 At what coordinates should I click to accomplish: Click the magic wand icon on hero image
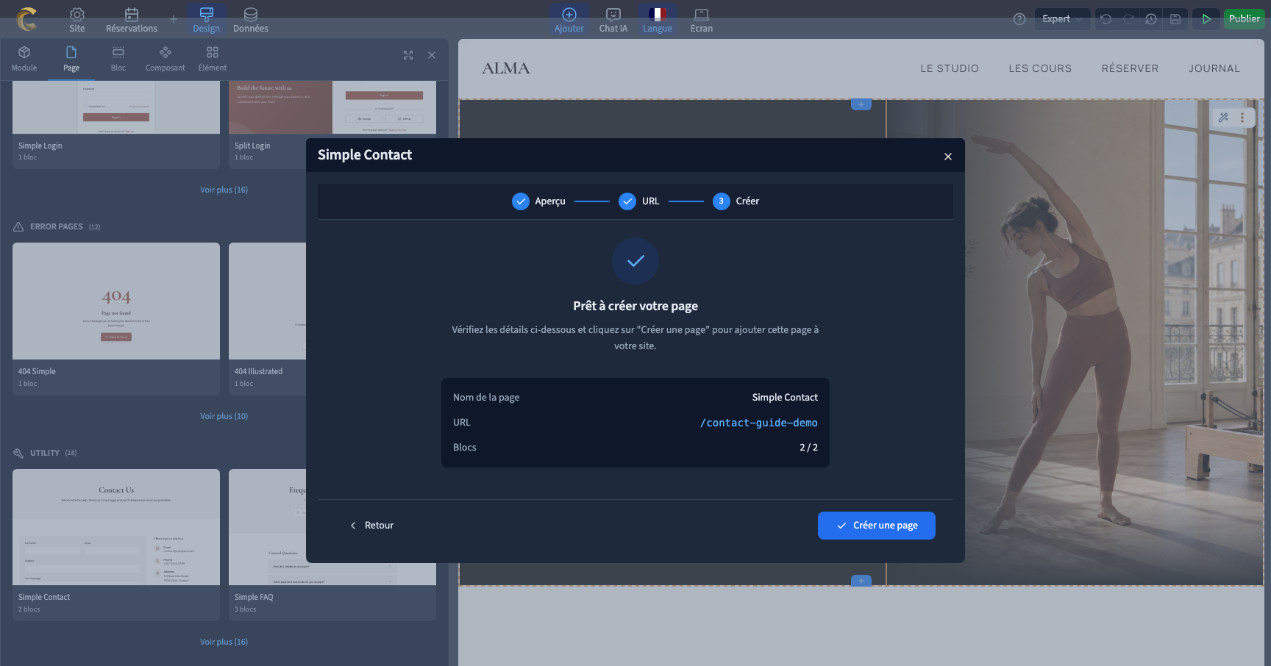(x=1224, y=118)
